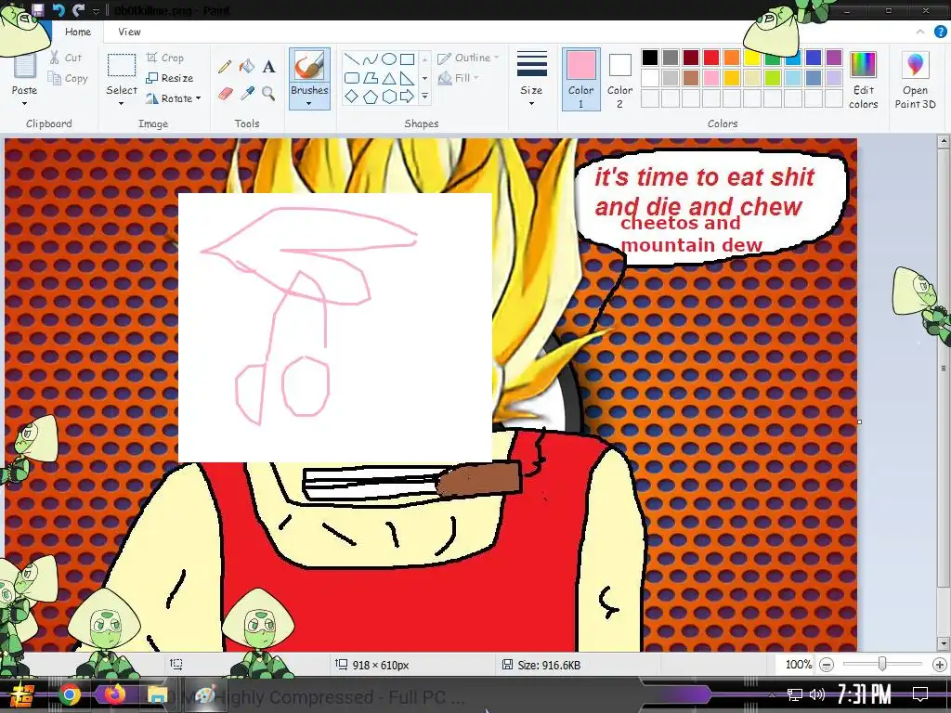Open File Explorer from the taskbar

point(157,694)
